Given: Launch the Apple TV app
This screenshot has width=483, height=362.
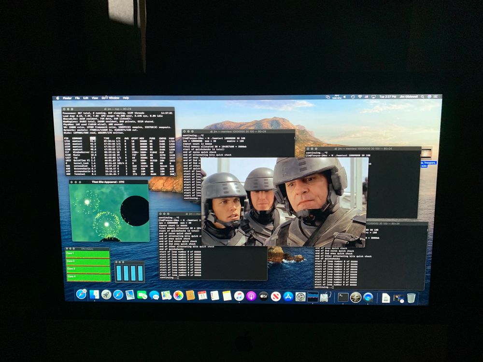Looking at the screenshot, I should pyautogui.click(x=264, y=296).
